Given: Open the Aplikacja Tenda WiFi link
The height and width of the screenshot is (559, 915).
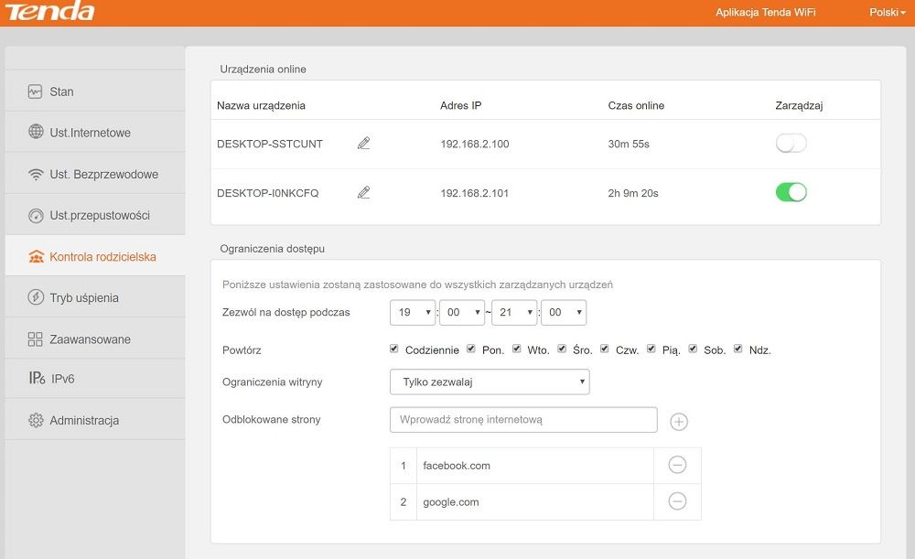Looking at the screenshot, I should 766,12.
